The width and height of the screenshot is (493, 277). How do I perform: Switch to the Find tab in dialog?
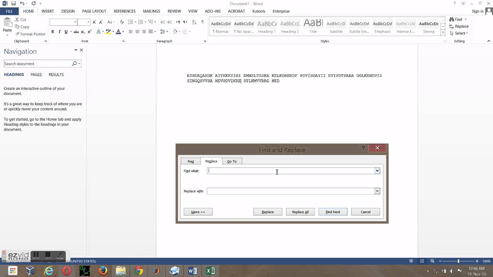tap(191, 161)
